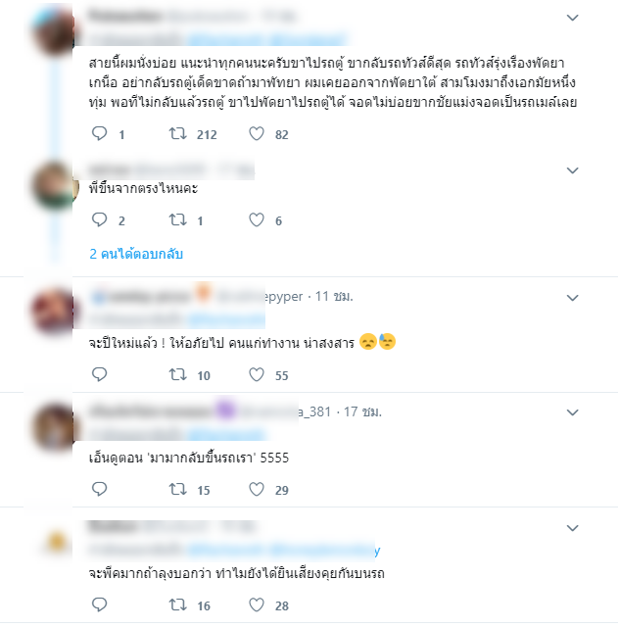Open the tweet text พี่ขึ้นจากตรงไหนคะ
This screenshot has height=628, width=618.
143,188
